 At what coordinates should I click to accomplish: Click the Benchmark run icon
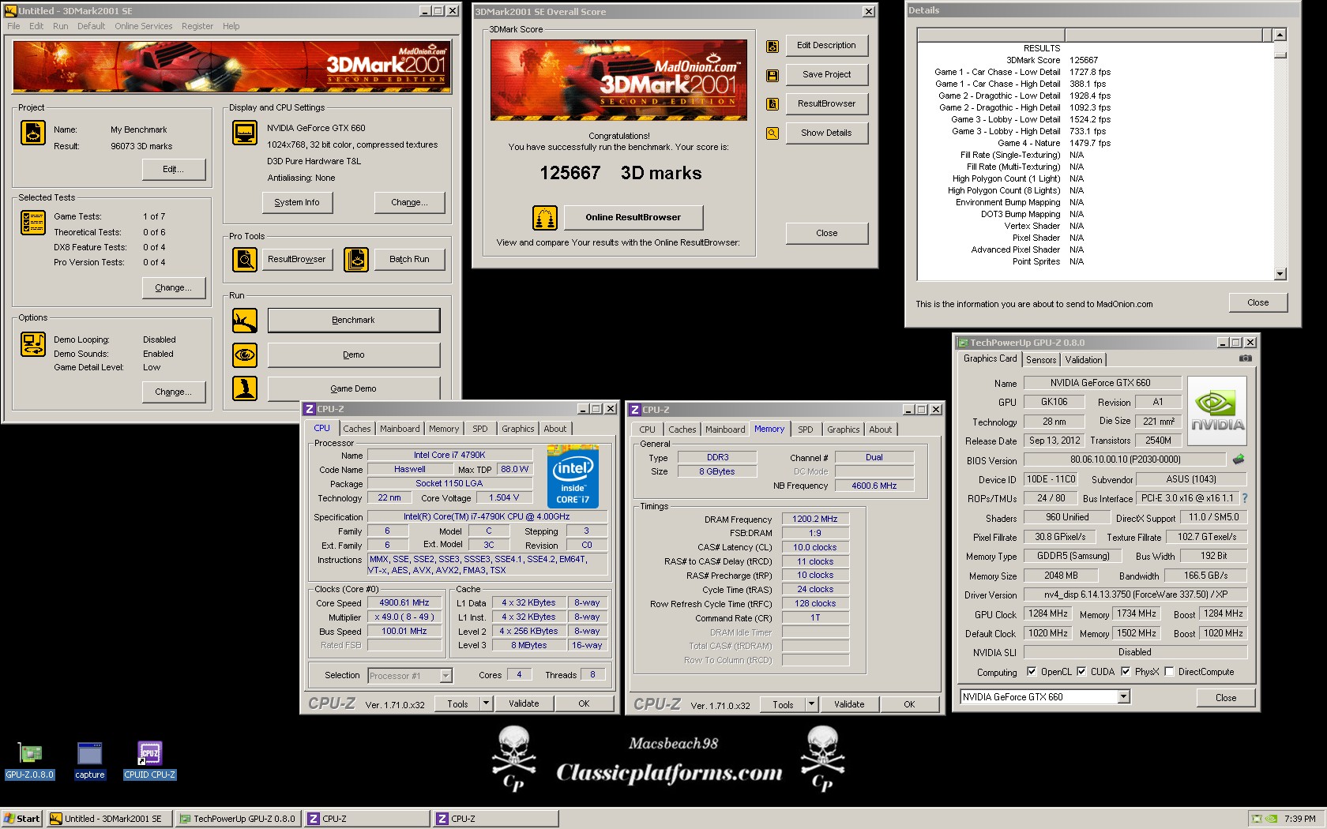coord(245,321)
